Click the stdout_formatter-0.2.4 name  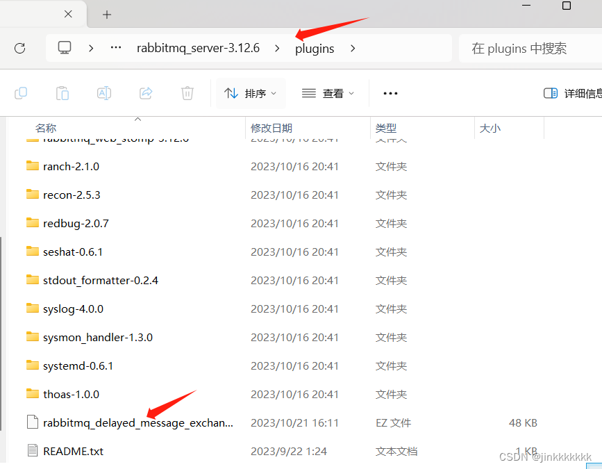(x=101, y=280)
